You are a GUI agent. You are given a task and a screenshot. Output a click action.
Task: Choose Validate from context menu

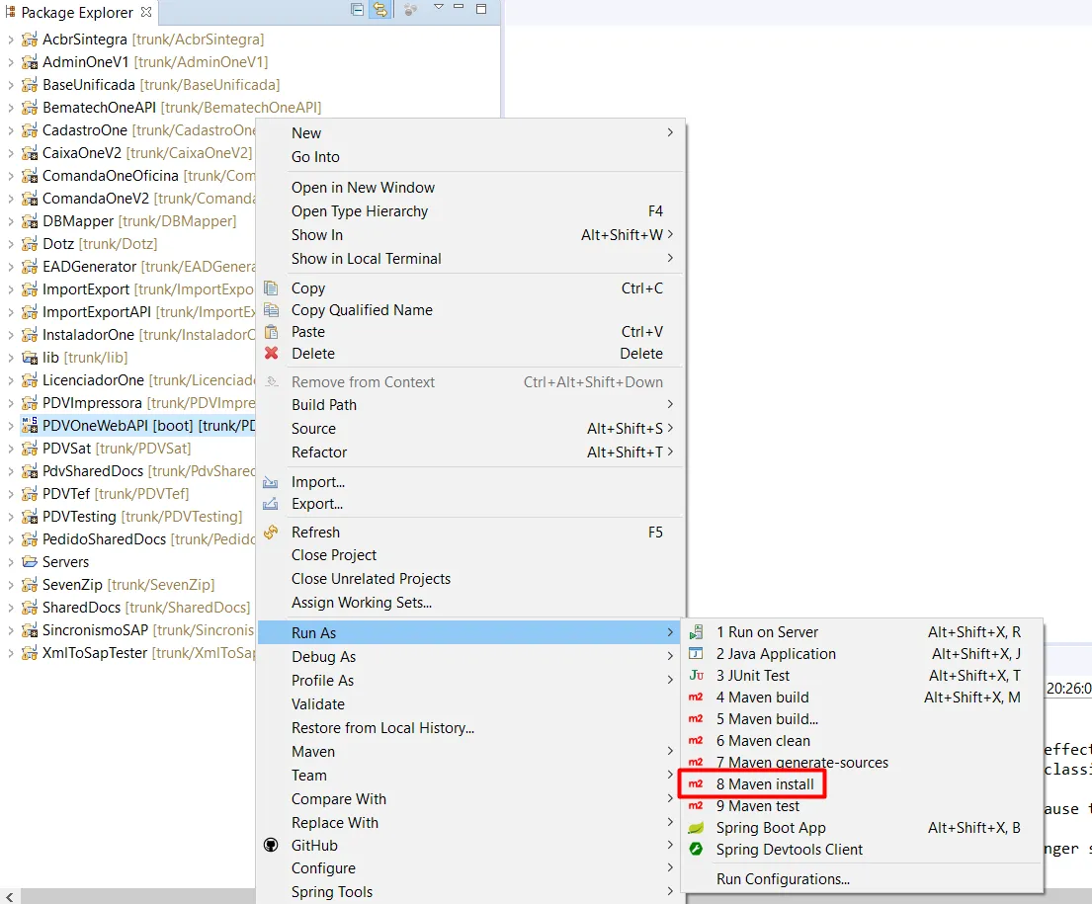coord(470,704)
